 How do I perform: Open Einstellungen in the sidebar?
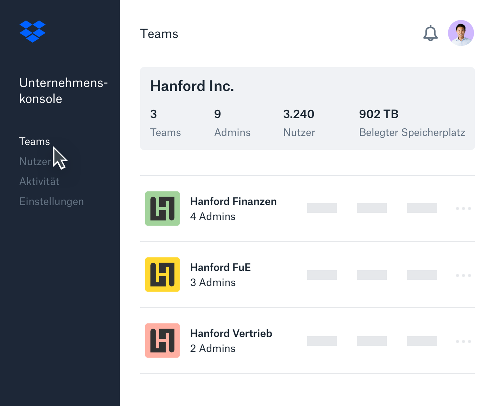point(51,201)
